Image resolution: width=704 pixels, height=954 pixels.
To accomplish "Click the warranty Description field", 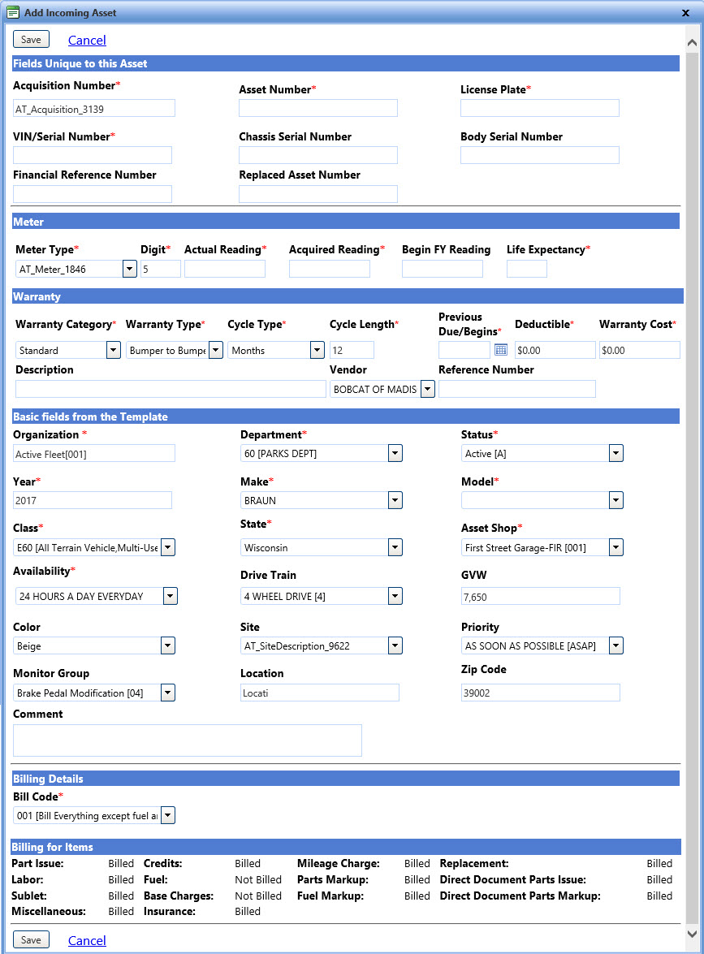I will tap(171, 389).
